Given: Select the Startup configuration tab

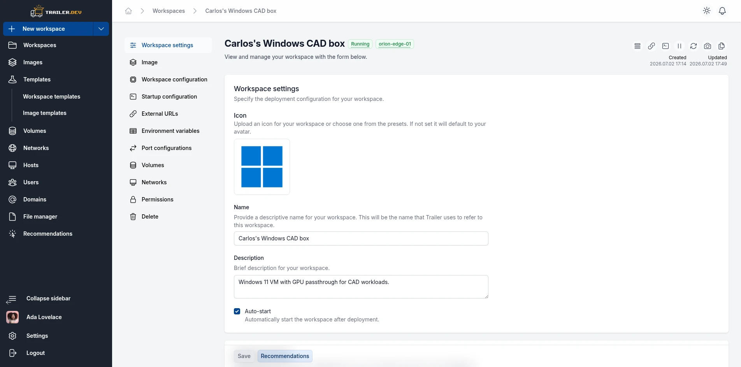Looking at the screenshot, I should (168, 97).
